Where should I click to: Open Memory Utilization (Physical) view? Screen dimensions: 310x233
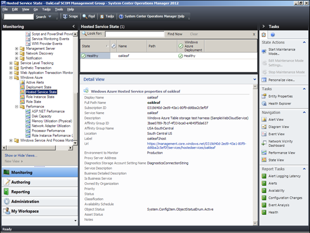pos(52,121)
